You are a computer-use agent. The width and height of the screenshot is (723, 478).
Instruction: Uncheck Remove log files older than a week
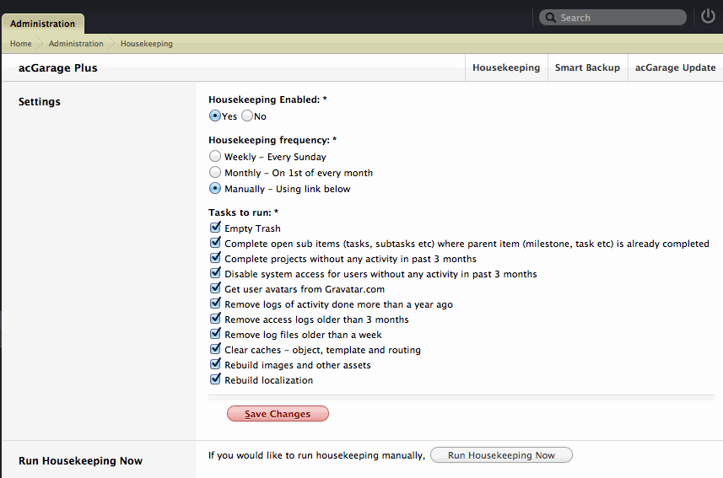click(215, 333)
